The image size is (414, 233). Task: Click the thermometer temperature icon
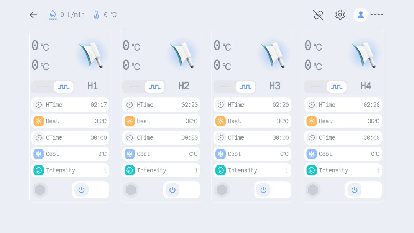(x=96, y=15)
